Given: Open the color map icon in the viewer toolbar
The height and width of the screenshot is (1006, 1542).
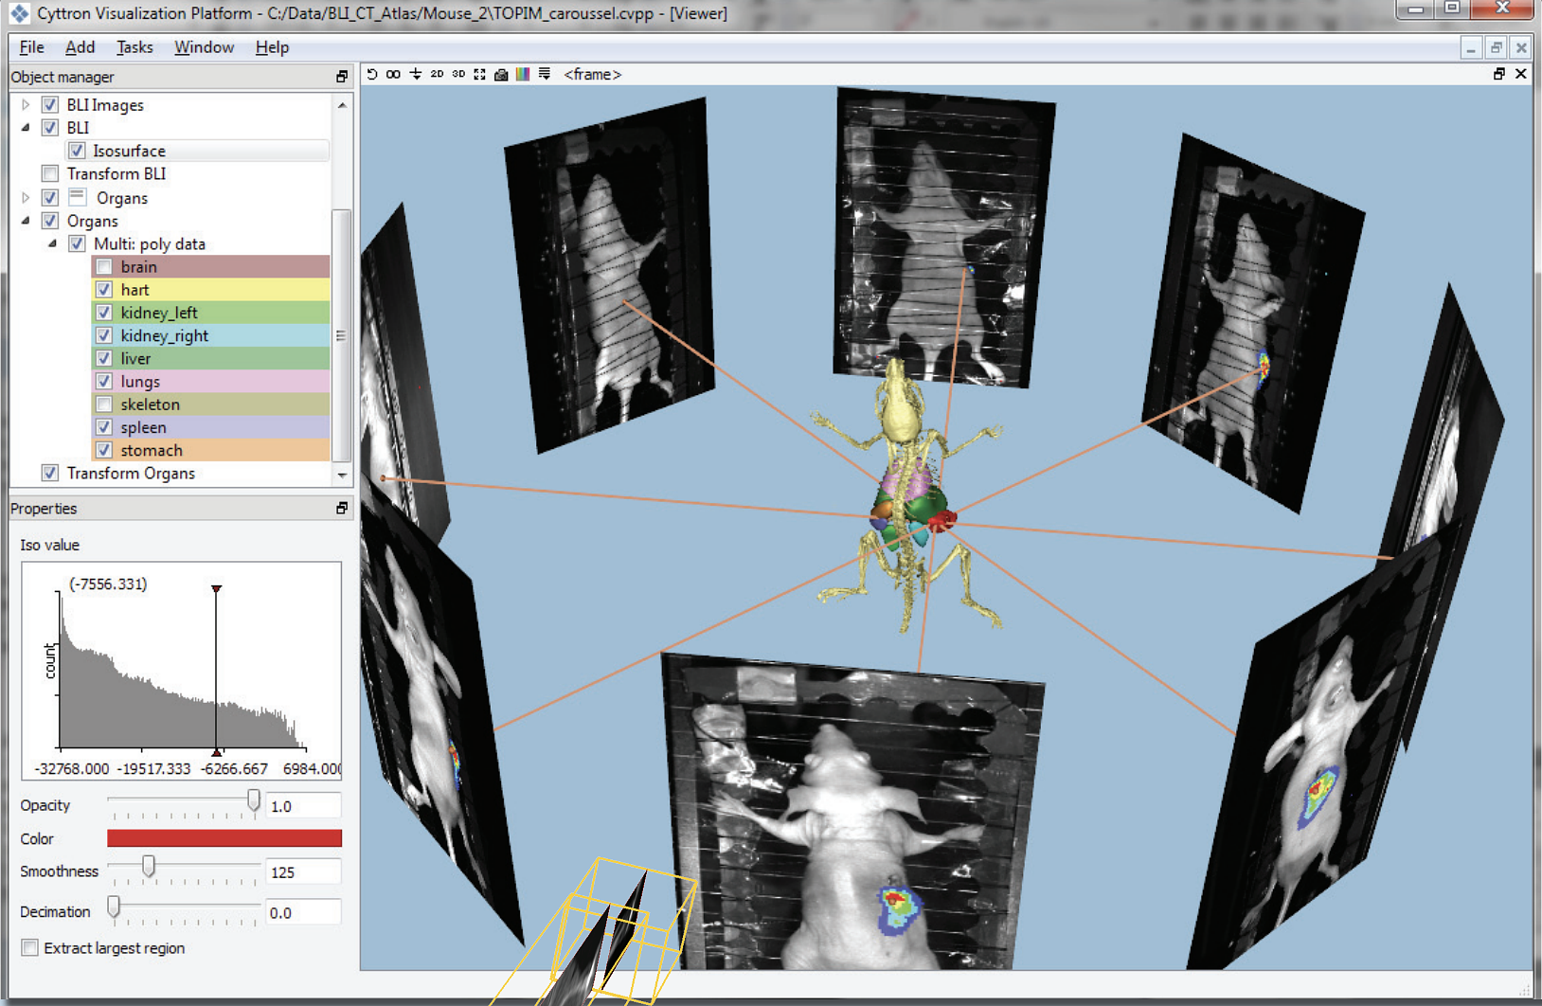Looking at the screenshot, I should coord(523,74).
